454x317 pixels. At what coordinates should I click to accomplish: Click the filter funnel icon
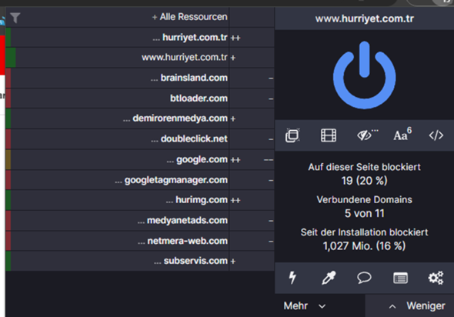[15, 18]
